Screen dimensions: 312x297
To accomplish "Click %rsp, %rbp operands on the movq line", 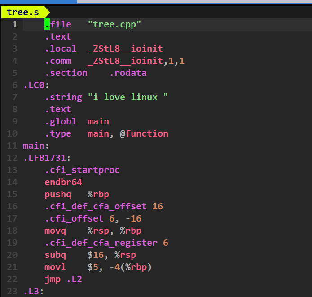I will pos(114,231).
